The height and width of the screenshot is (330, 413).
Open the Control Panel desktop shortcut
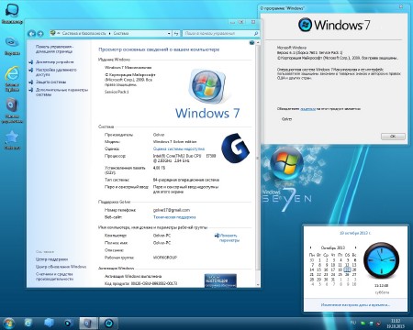point(12,110)
